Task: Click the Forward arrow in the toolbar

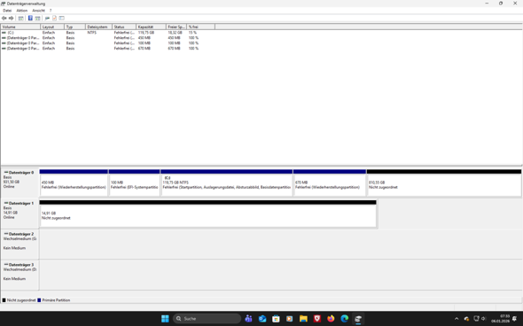Action: pos(11,18)
